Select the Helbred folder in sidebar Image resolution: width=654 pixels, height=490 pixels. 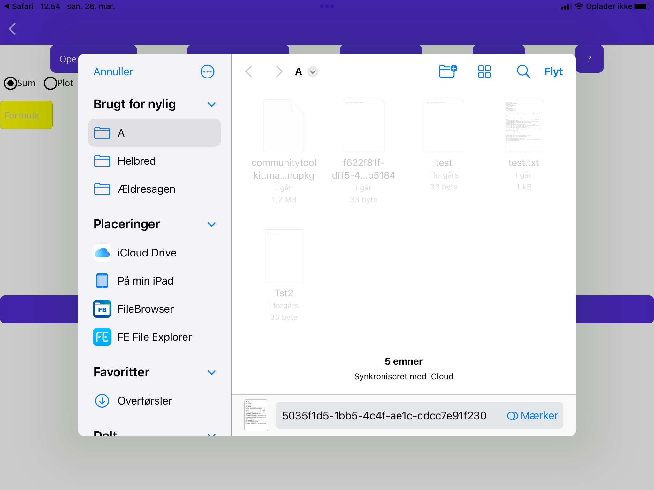(x=136, y=161)
